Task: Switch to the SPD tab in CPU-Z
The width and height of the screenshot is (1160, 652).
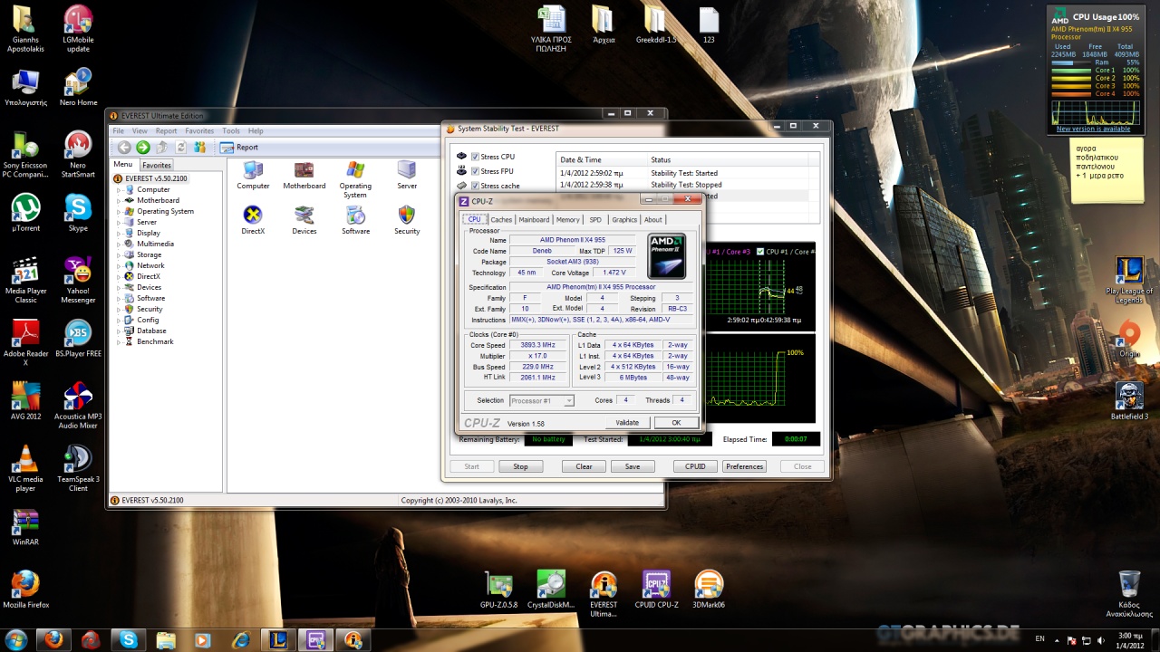Action: coord(595,220)
